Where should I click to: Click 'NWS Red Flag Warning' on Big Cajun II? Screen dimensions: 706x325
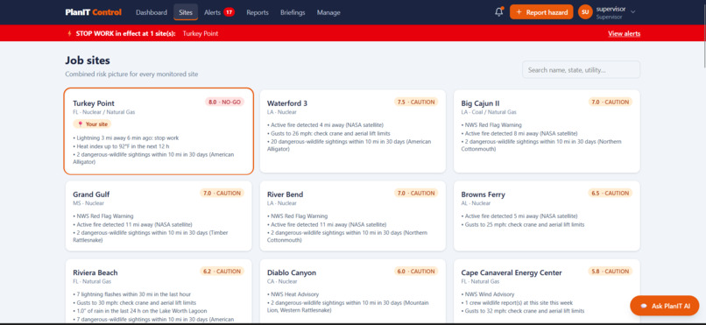[491, 124]
